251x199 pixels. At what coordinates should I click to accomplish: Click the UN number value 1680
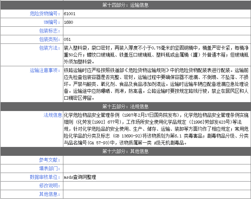pos(68,22)
